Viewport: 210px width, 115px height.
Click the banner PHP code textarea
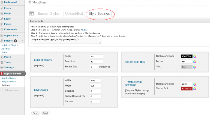(66, 41)
